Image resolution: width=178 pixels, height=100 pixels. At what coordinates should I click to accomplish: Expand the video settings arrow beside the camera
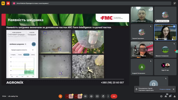click(x=76, y=96)
